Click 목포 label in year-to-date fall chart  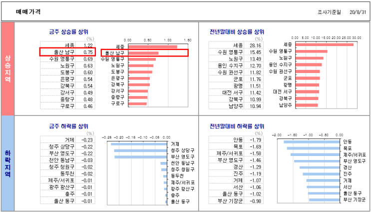tap(348, 148)
